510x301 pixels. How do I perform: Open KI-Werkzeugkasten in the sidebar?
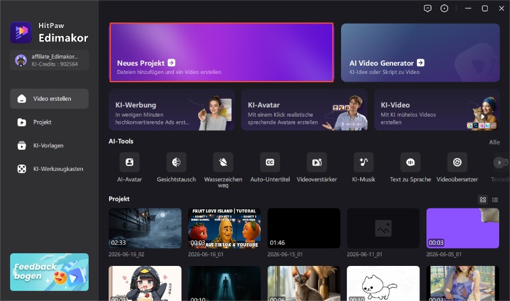[49, 169]
